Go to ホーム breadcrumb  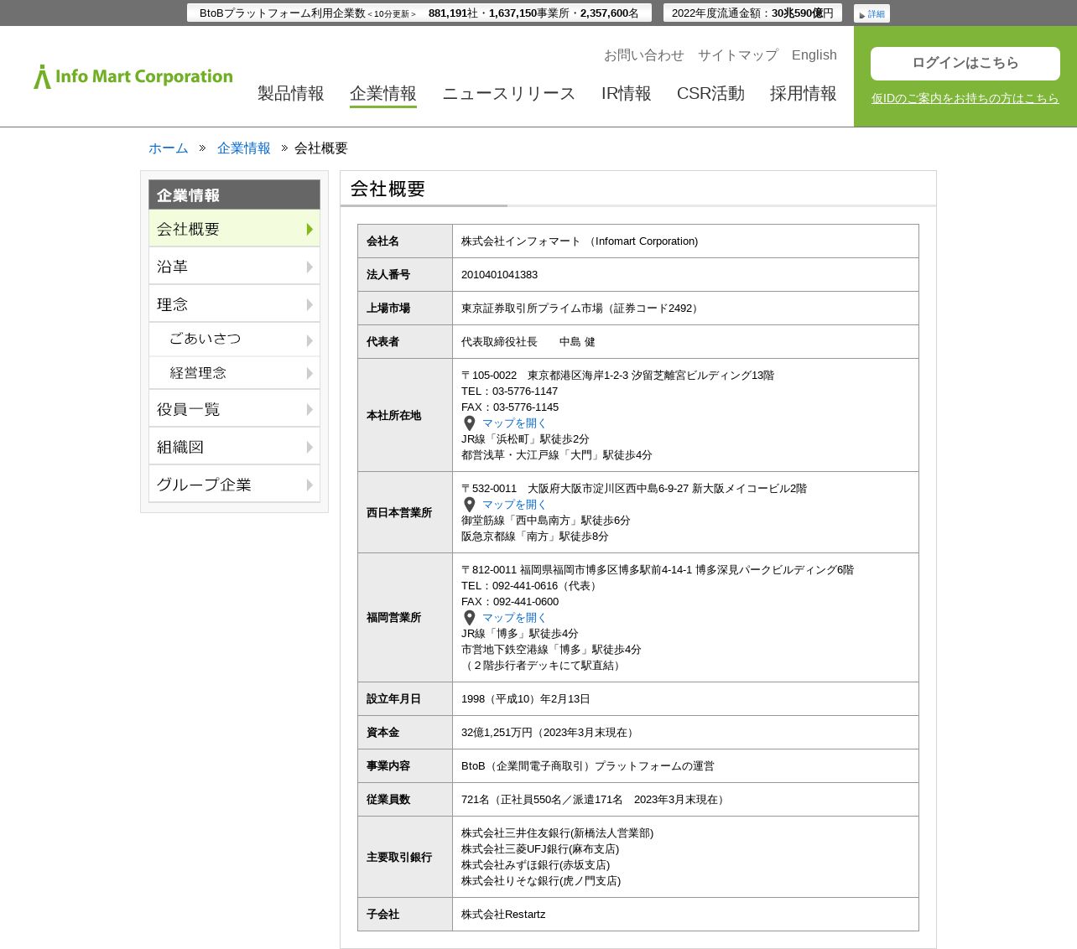[169, 148]
